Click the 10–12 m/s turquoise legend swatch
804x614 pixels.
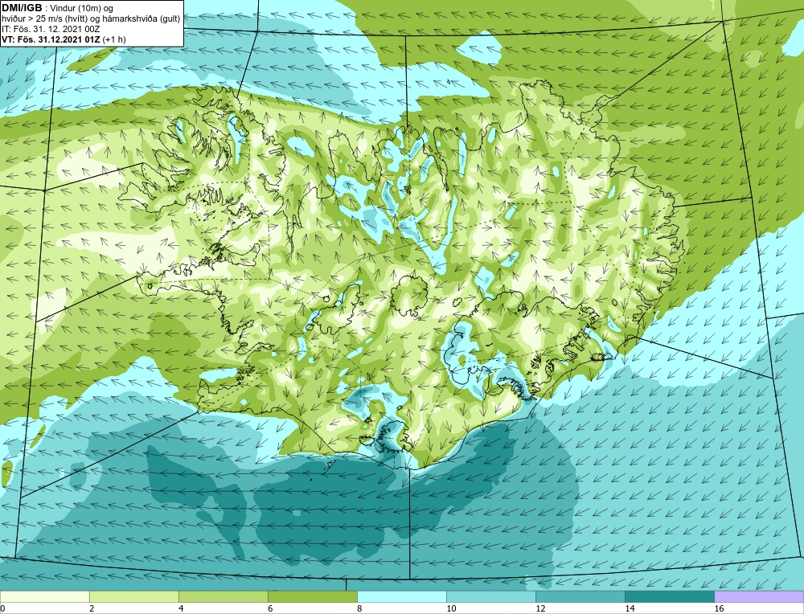coord(490,596)
